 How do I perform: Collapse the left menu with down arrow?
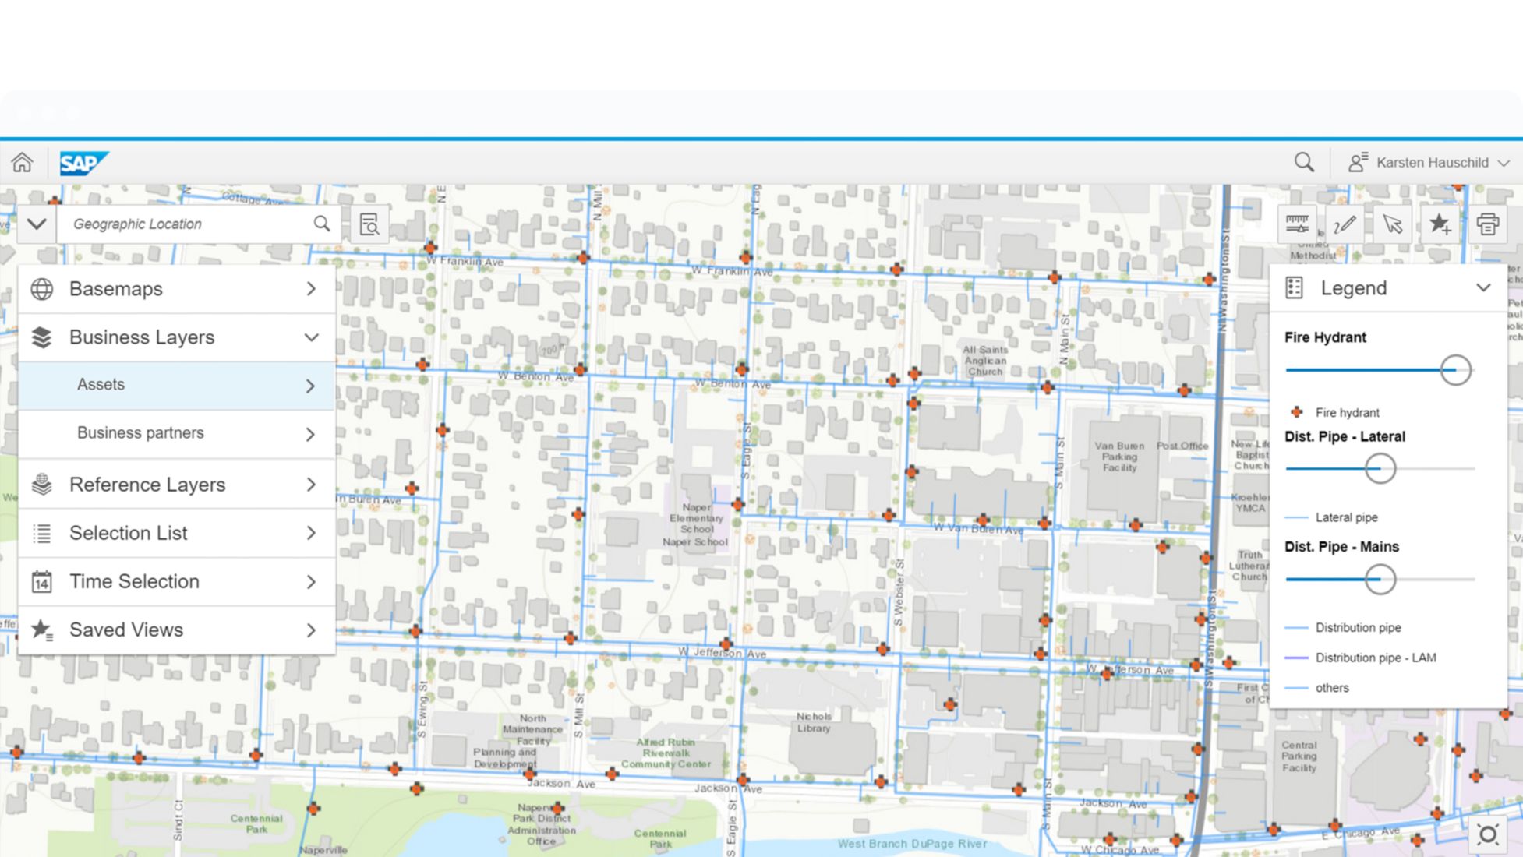tap(37, 224)
